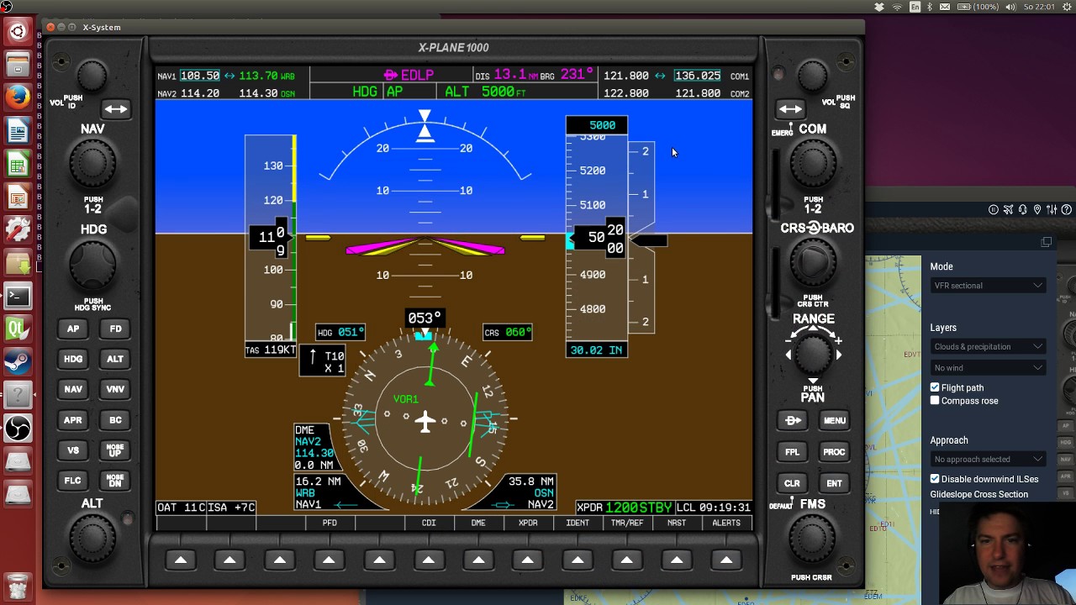Engage HDG heading mode button
The image size is (1076, 605).
coord(73,359)
